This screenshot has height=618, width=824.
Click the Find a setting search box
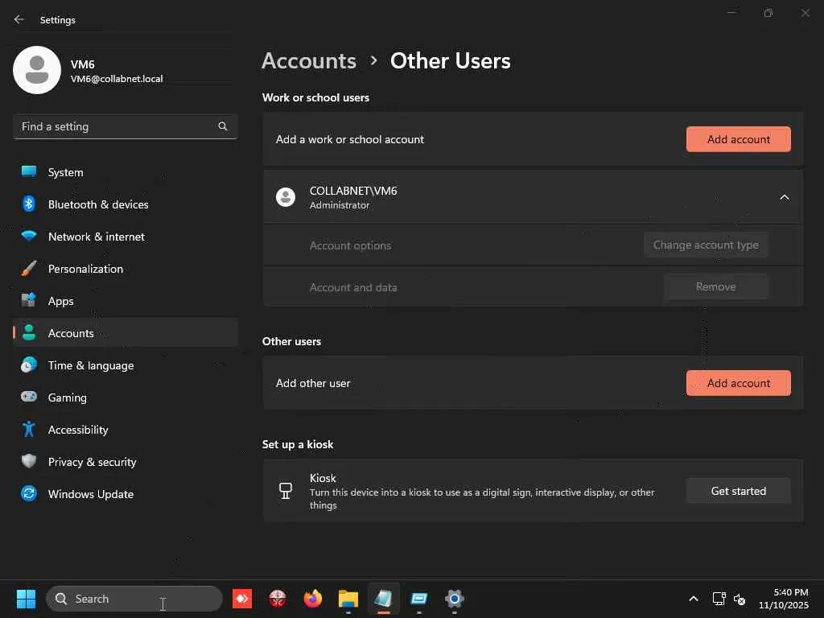click(x=117, y=126)
